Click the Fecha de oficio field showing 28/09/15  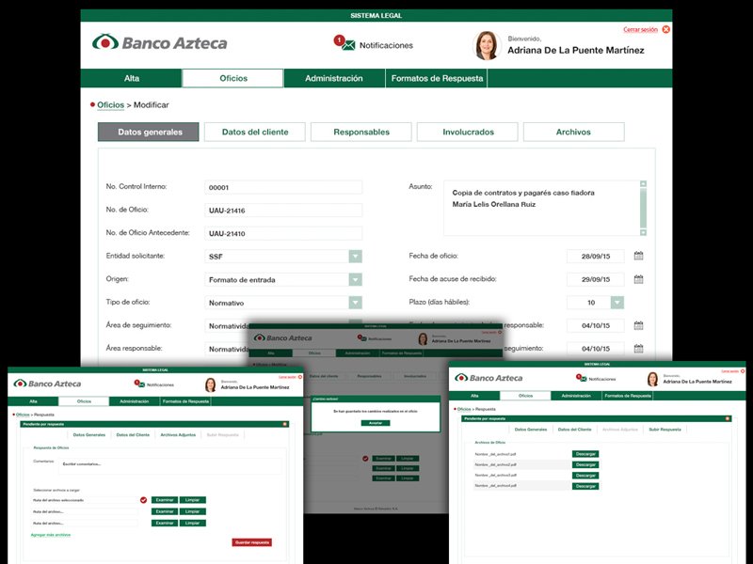[x=596, y=256]
